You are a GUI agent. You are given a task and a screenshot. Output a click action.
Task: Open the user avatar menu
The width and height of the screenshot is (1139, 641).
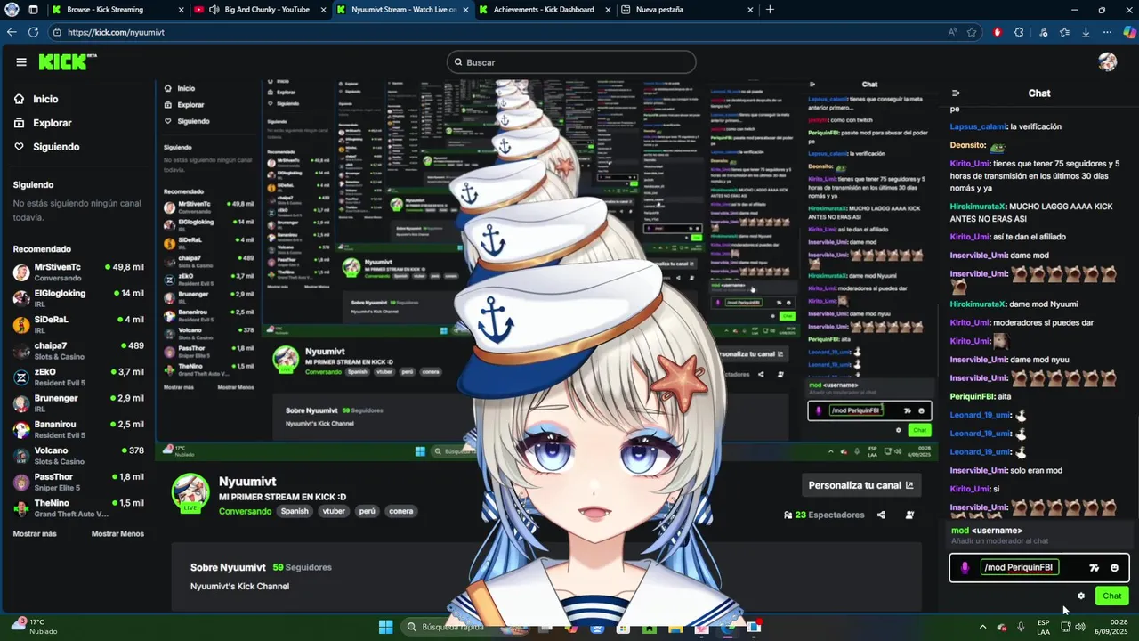pos(1107,62)
